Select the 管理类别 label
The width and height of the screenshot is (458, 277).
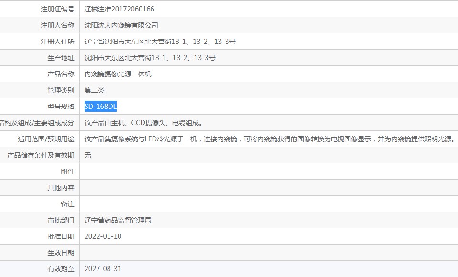pyautogui.click(x=61, y=90)
